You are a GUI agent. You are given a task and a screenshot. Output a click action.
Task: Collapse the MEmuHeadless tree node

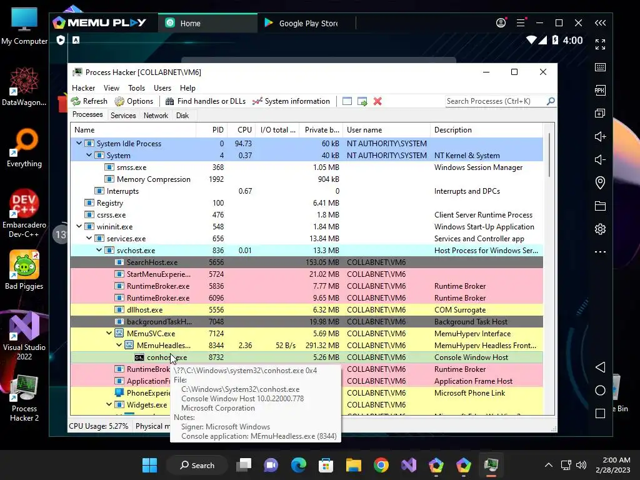119,345
